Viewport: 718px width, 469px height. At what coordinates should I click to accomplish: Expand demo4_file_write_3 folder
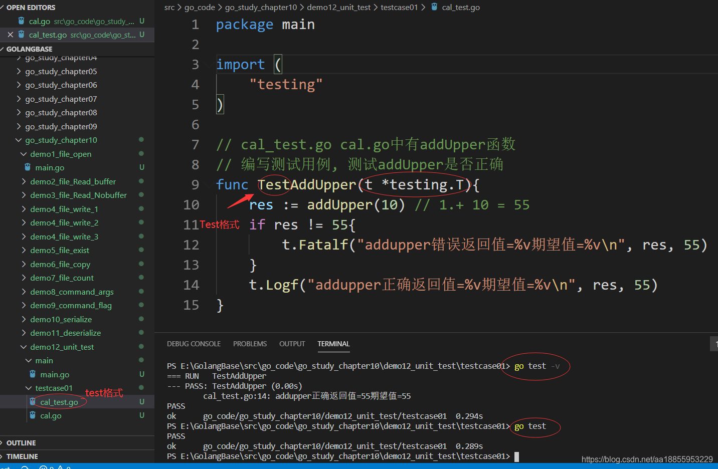coord(24,237)
